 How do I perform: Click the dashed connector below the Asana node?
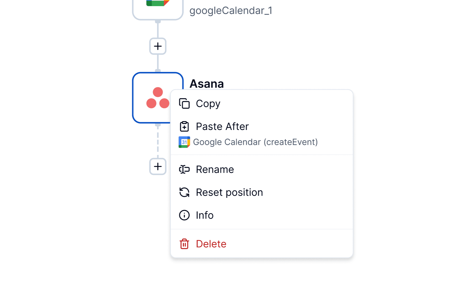[158, 141]
